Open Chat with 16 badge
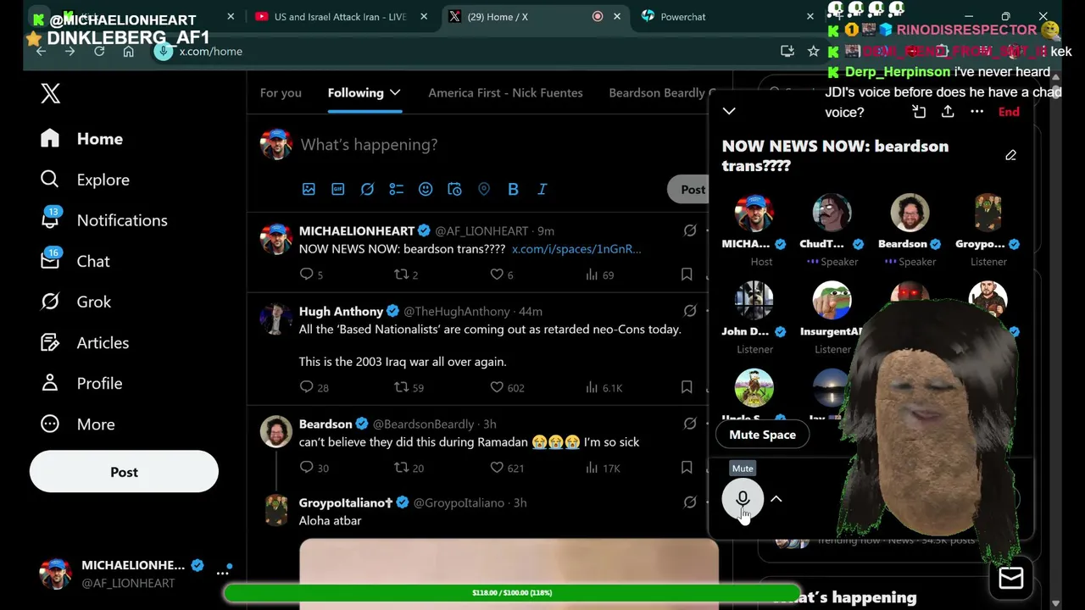 pyautogui.click(x=75, y=261)
